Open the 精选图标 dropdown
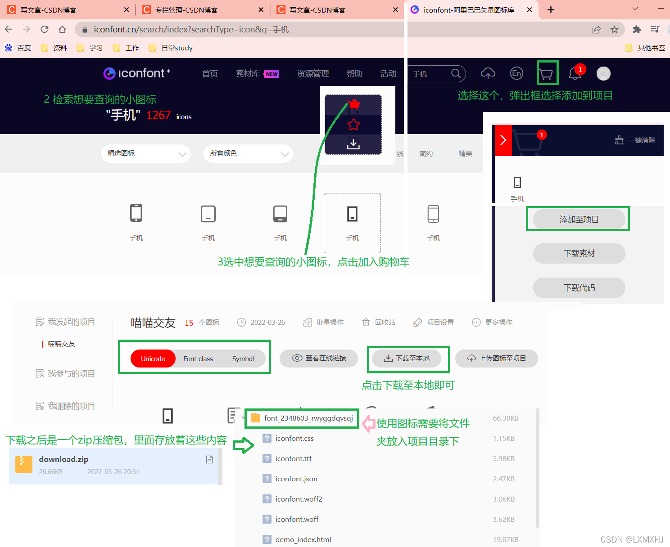Image resolution: width=670 pixels, height=547 pixels. [x=146, y=153]
